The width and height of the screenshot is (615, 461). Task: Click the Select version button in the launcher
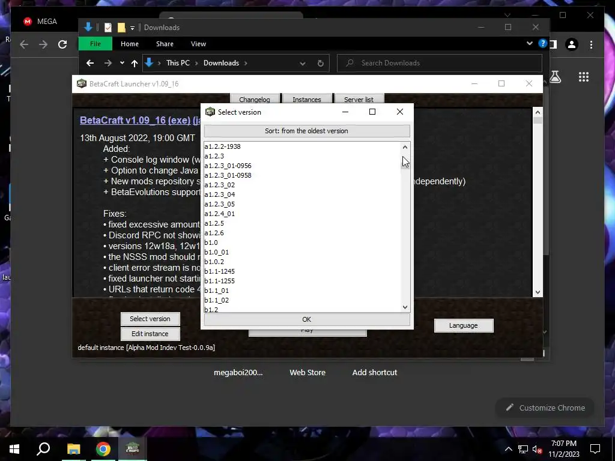coord(150,319)
